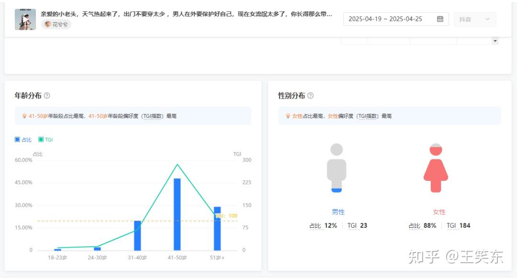Screen dimensions: 517x278
Task: Click the 41-50岁 x-axis label
Action: tap(177, 257)
